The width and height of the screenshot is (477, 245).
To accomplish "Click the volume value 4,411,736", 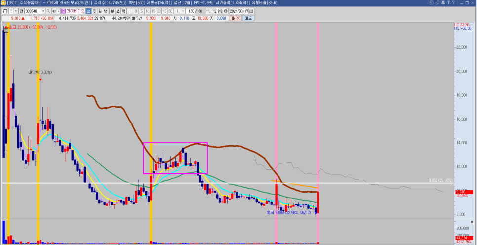I will coord(67,18).
